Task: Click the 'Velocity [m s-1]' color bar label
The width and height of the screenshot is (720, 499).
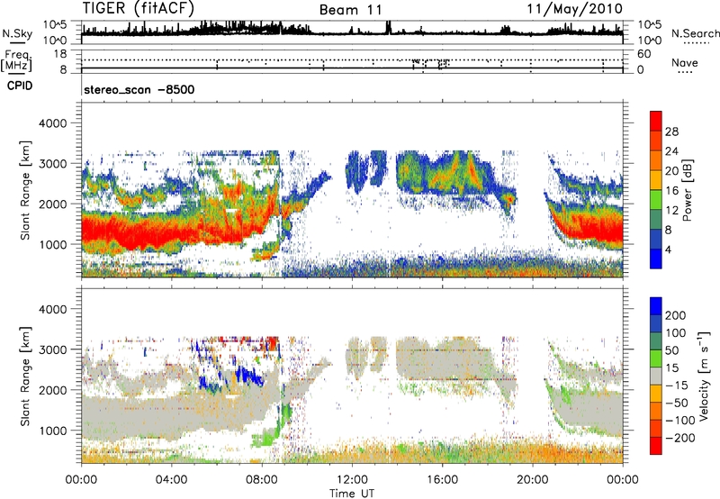Action: click(704, 376)
